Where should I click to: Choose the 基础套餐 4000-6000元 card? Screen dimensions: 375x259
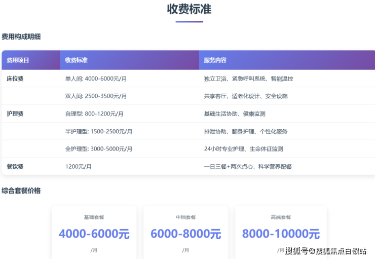coord(94,232)
